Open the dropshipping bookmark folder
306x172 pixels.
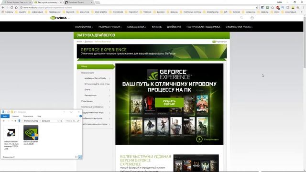(211, 12)
